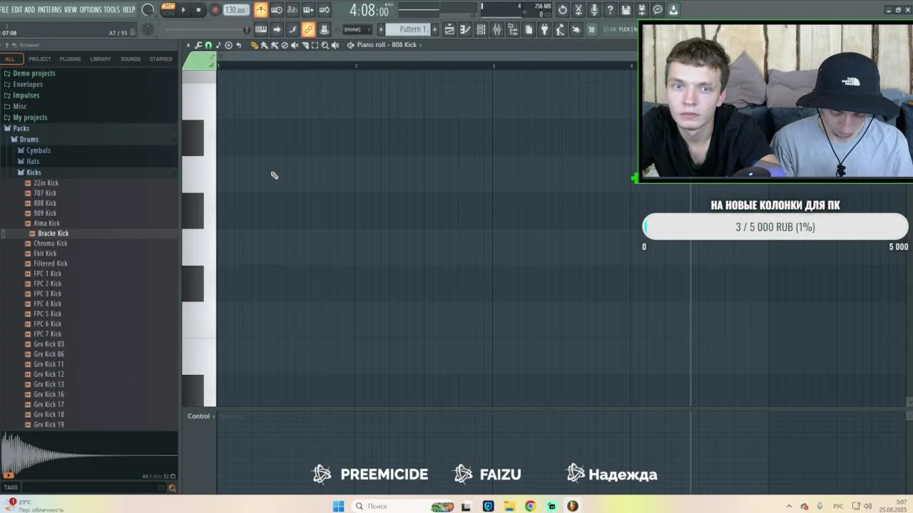Open the EDIT menu
The image size is (913, 513).
pyautogui.click(x=17, y=9)
